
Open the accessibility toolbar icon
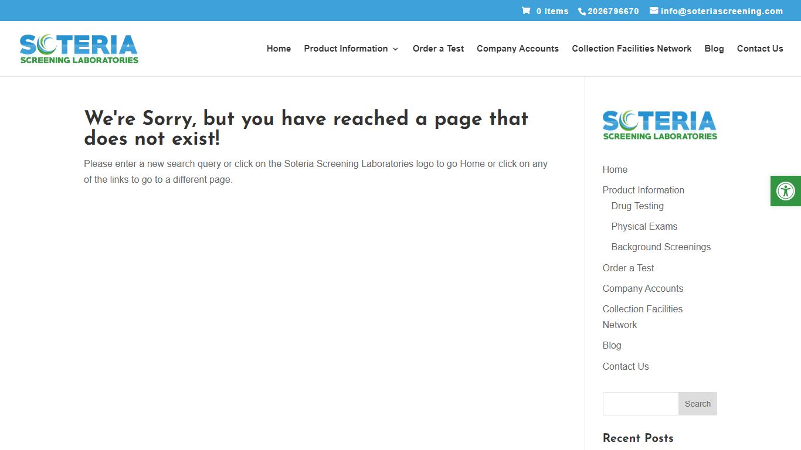point(786,191)
